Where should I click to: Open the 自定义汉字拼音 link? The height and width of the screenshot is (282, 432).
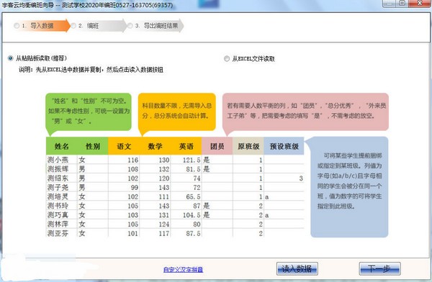(x=183, y=270)
